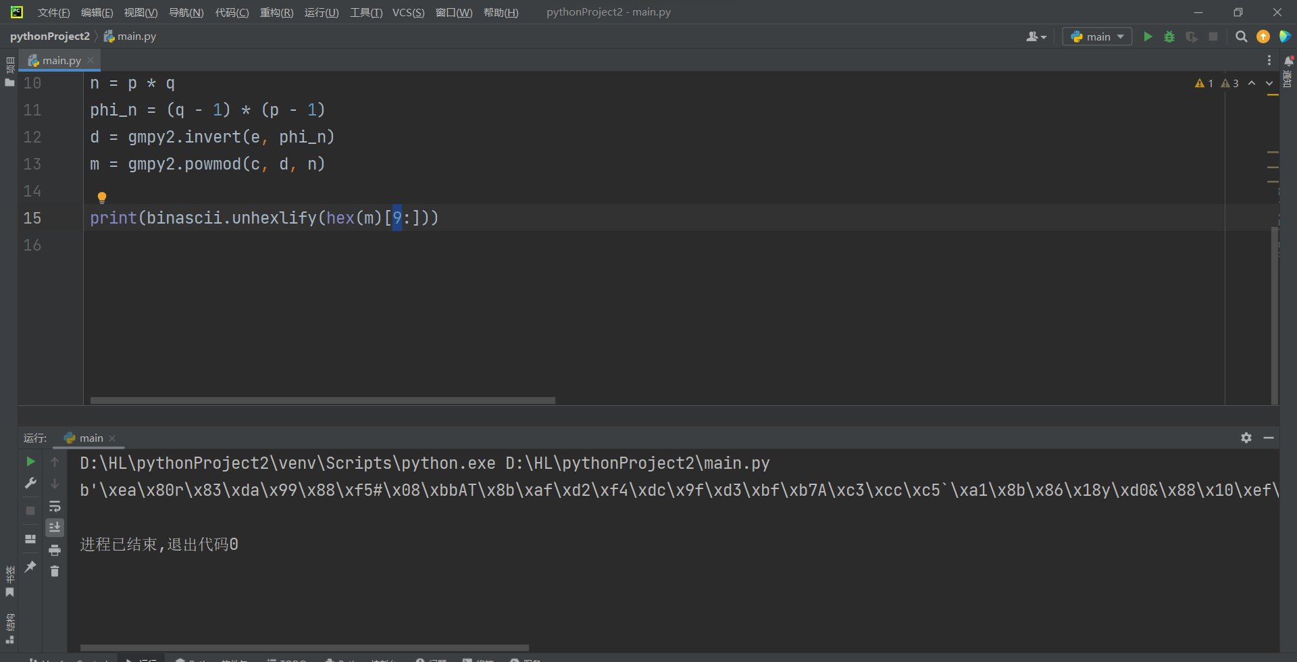Screen dimensions: 1297x662
Task: Toggle scroll to end of console
Action: tap(55, 527)
